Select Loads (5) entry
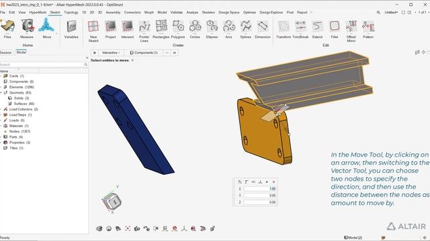Viewport: 430px width, 241px height. pyautogui.click(x=17, y=120)
